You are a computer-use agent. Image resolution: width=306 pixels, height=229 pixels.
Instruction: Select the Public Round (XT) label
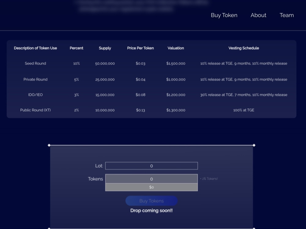pyautogui.click(x=35, y=110)
